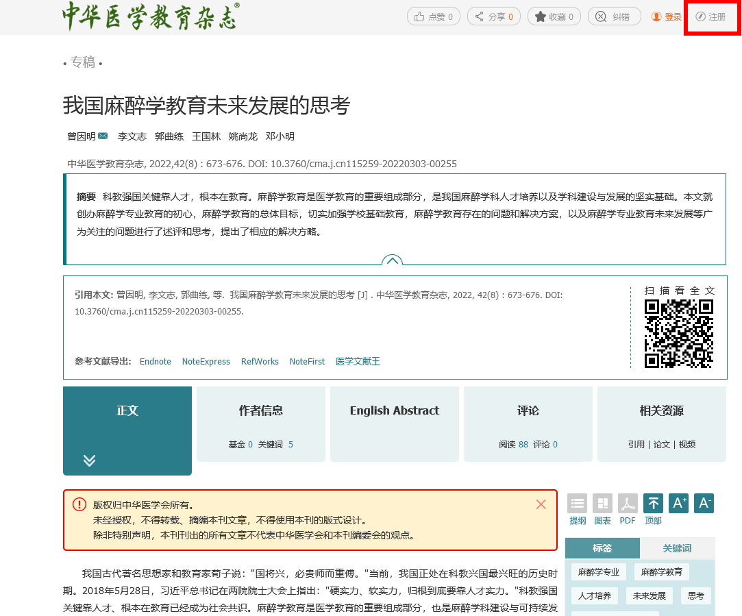Show figures and tables via 图表 icon
Image resolution: width=742 pixels, height=616 pixels.
pos(602,504)
